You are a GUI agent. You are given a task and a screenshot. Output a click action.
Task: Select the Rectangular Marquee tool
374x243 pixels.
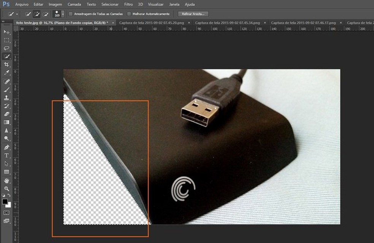6,40
